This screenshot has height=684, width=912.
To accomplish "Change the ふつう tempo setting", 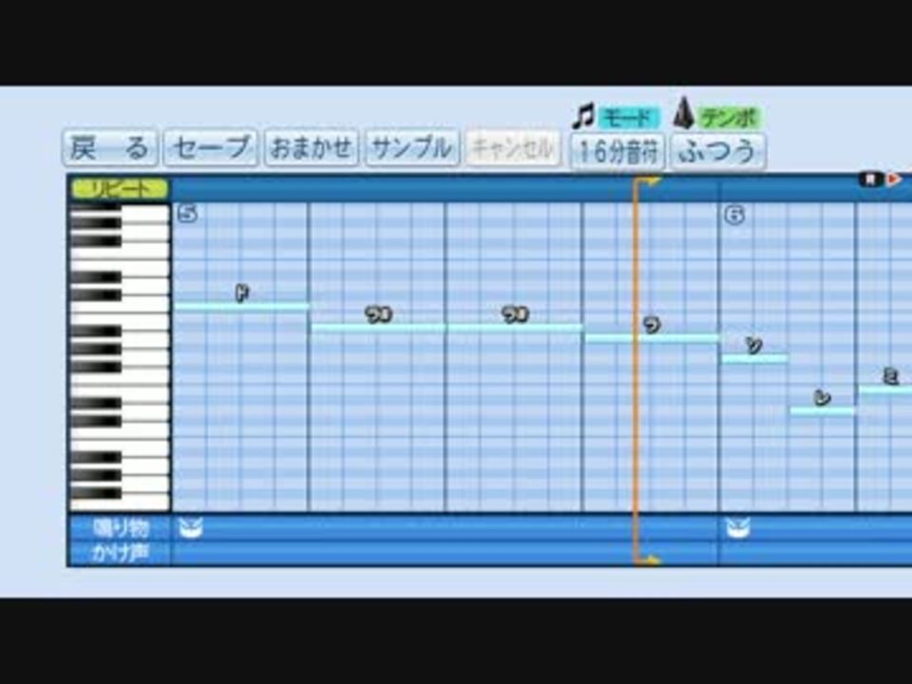I will click(x=718, y=152).
